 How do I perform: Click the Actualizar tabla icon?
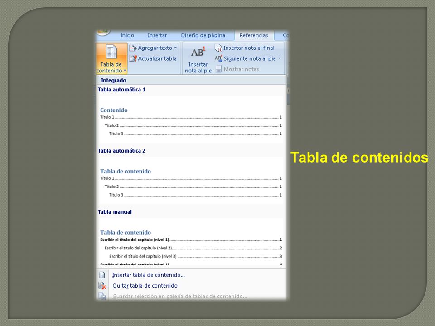click(x=133, y=58)
